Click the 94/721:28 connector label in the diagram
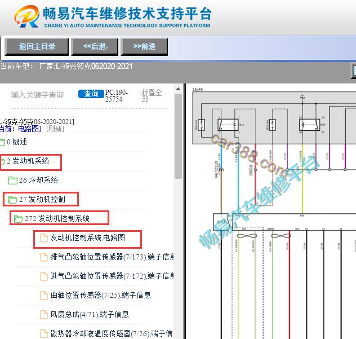Screen dimensions: 356x339 coord(216,169)
